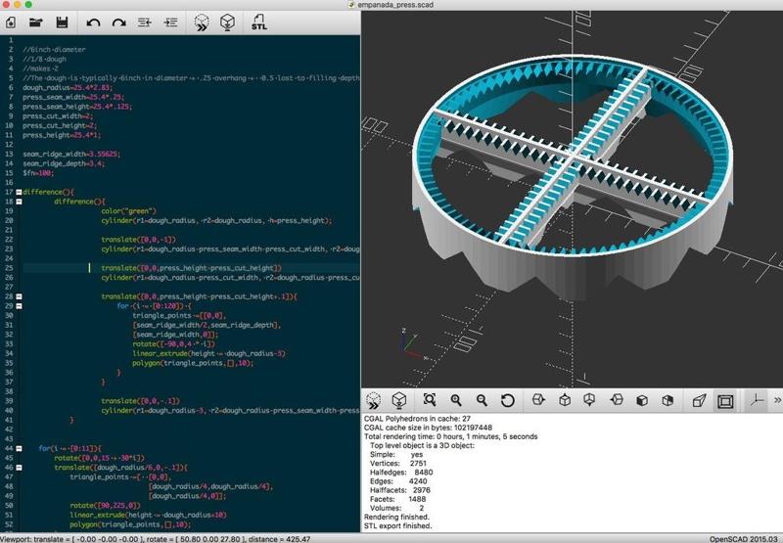
Task: Expand the viewer toolbar overflow arrows
Action: point(777,400)
